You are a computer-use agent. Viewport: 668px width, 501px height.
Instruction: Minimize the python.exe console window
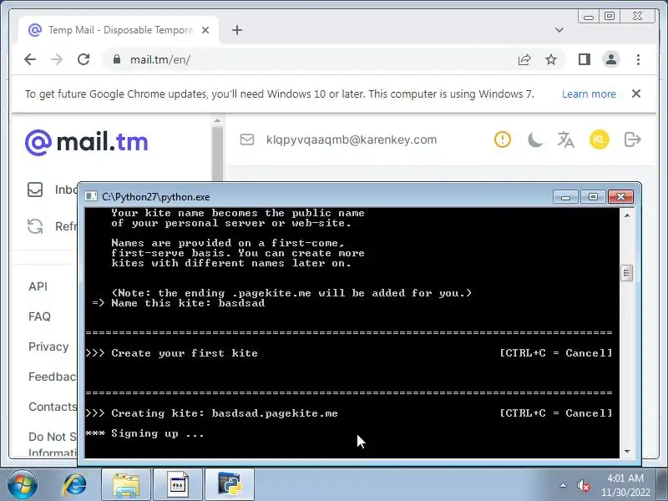(x=566, y=196)
